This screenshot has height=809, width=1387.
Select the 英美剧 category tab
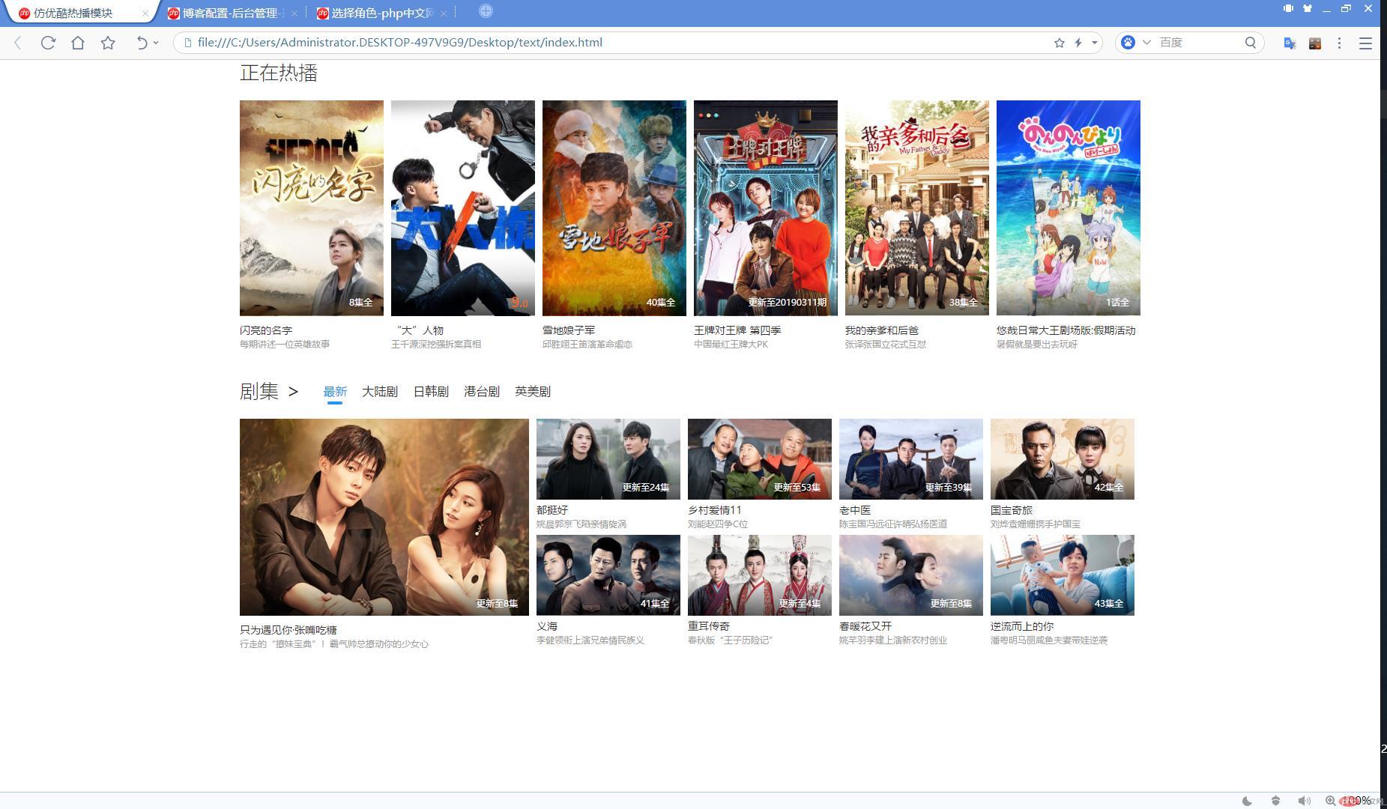pyautogui.click(x=533, y=392)
